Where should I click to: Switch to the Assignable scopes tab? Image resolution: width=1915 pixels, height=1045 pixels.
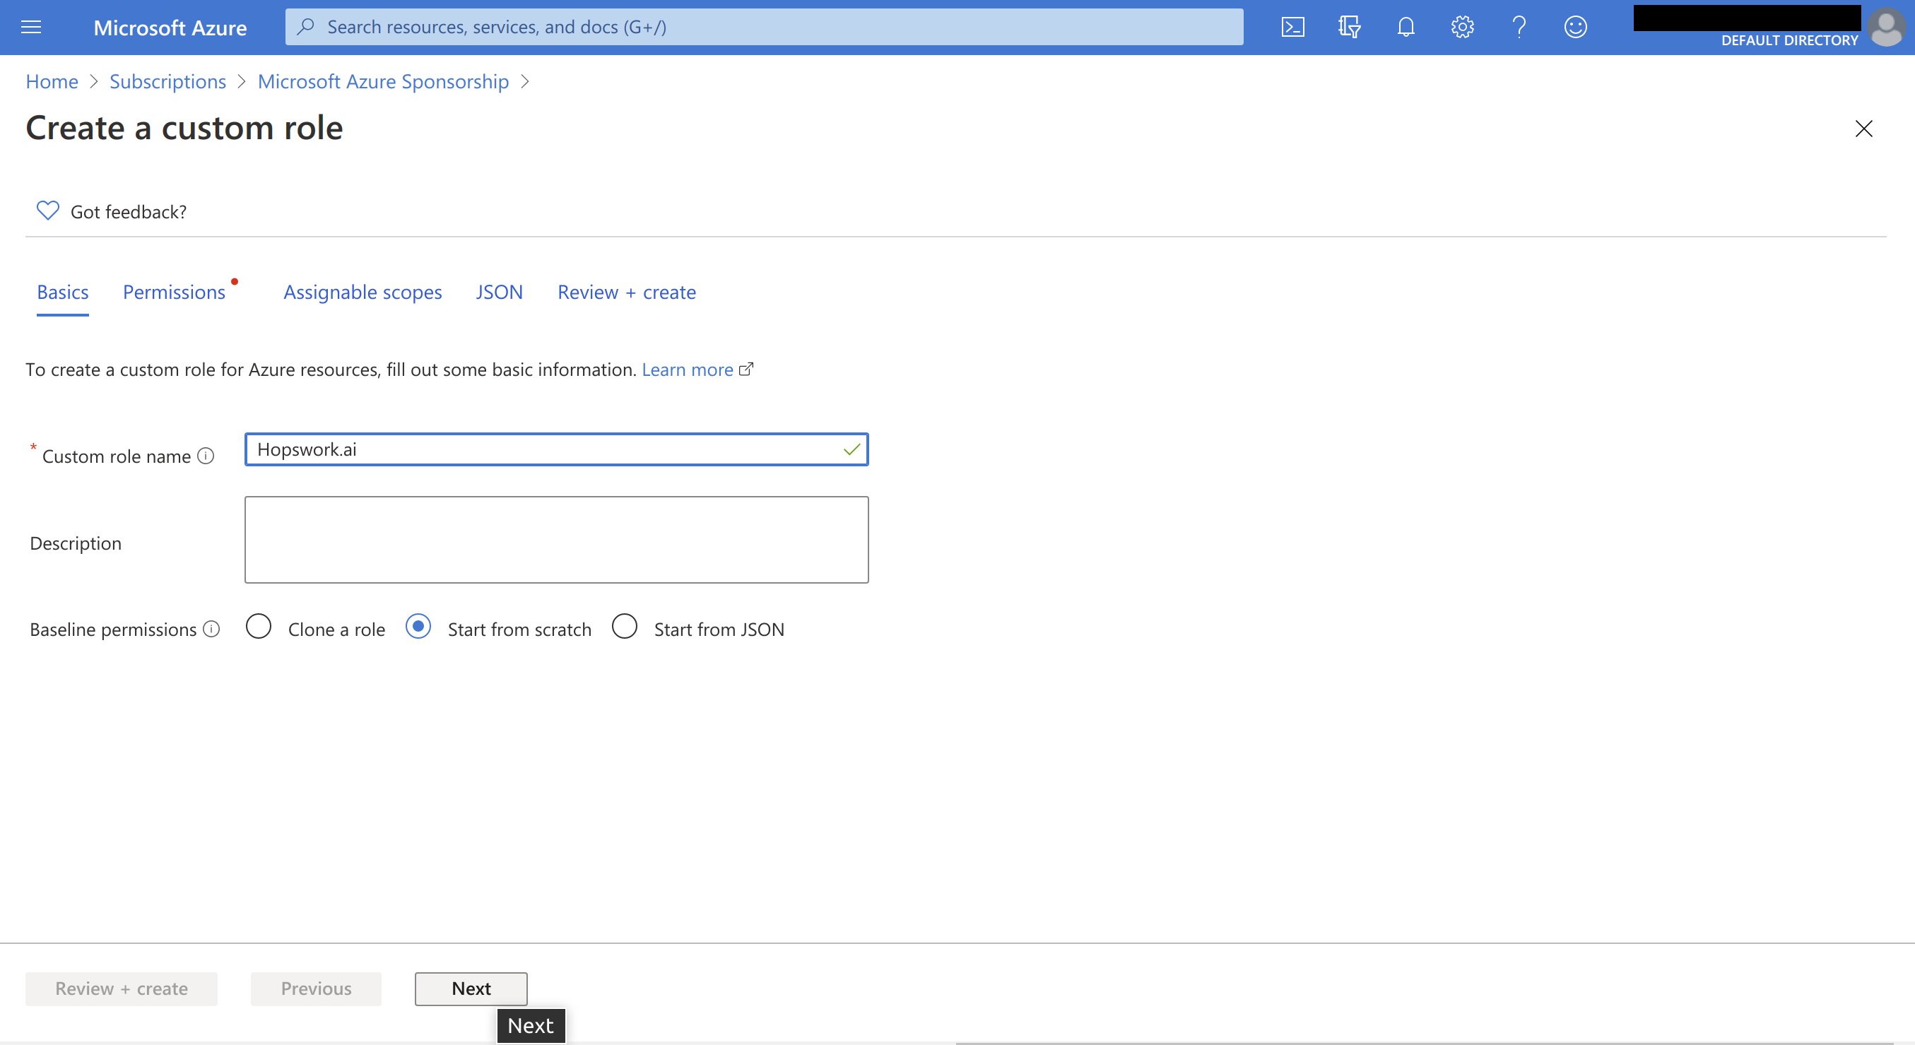point(363,292)
